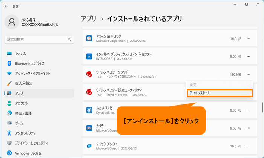Open Bluetooth とデバイス category

click(x=39, y=63)
